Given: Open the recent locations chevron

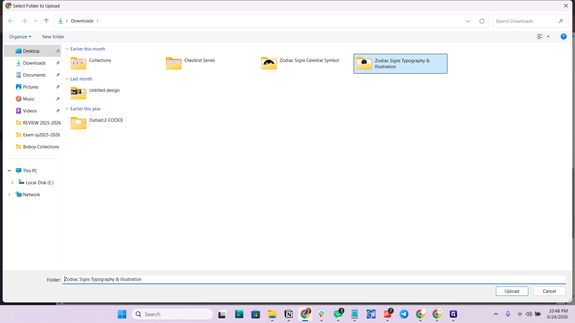Looking at the screenshot, I should pos(35,21).
